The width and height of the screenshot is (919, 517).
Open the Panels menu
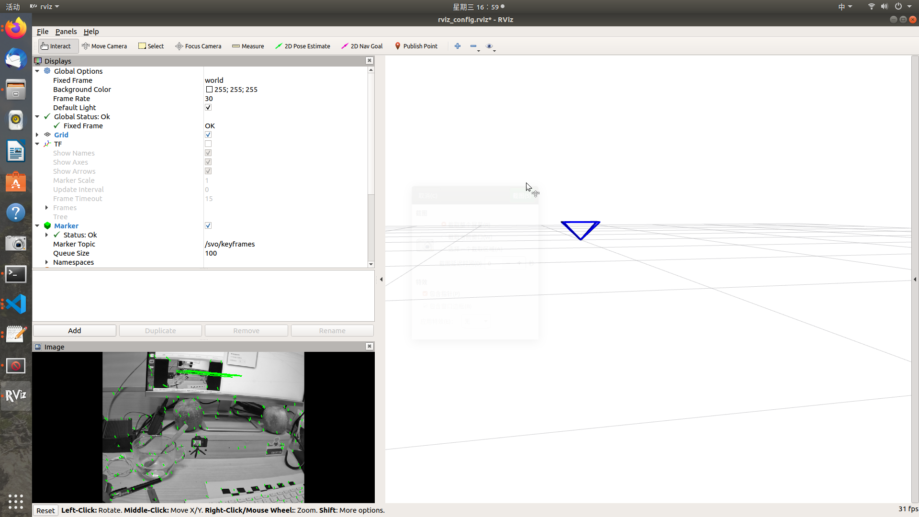coord(66,32)
